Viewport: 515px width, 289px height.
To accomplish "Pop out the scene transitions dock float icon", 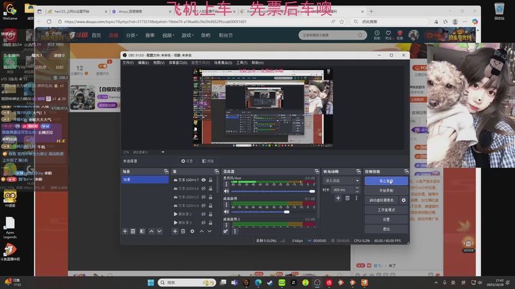I will (x=359, y=171).
